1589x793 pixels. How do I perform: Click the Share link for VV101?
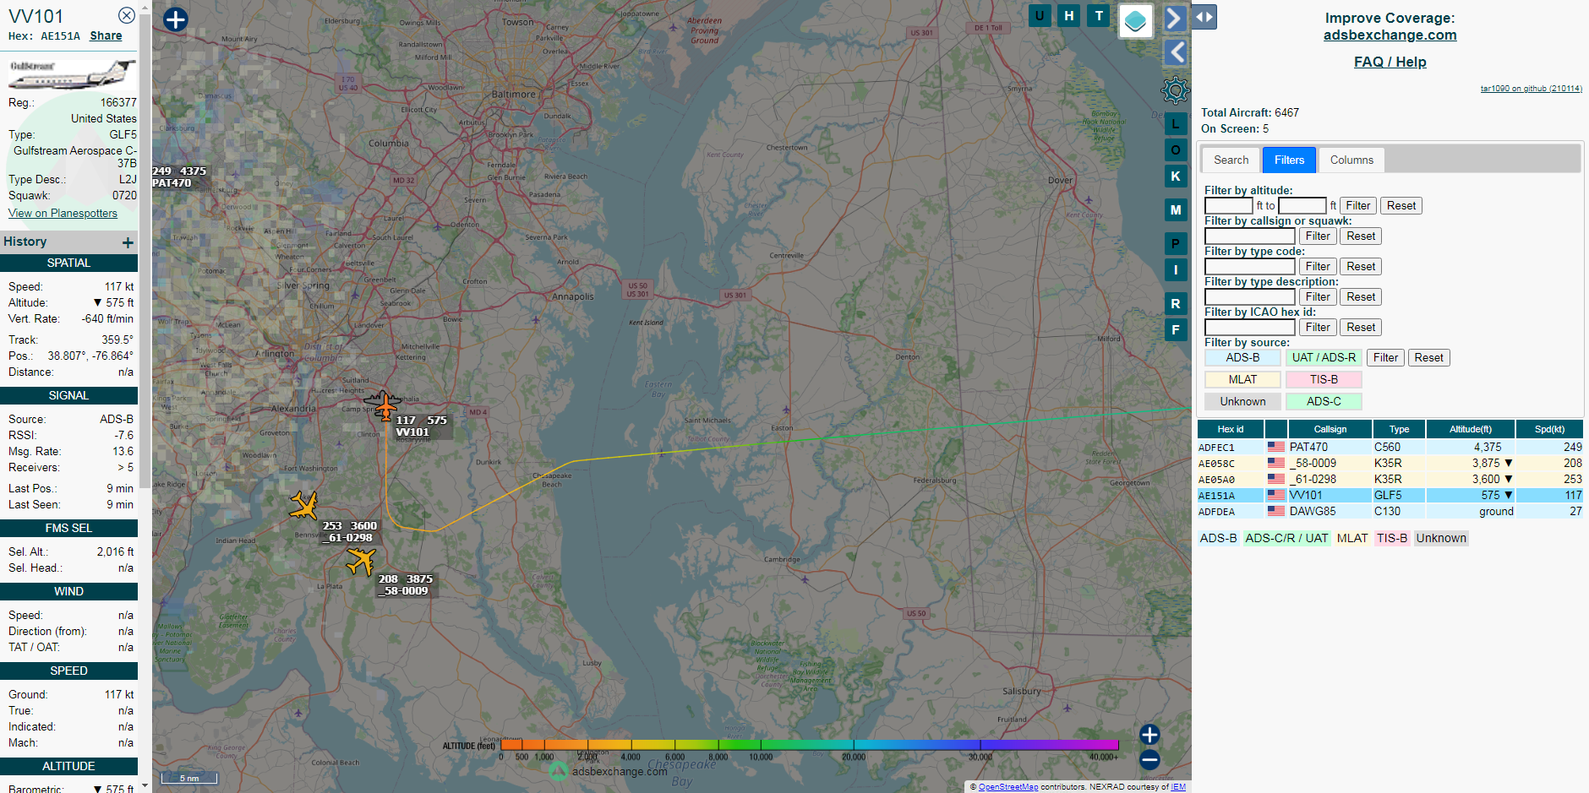coord(106,36)
